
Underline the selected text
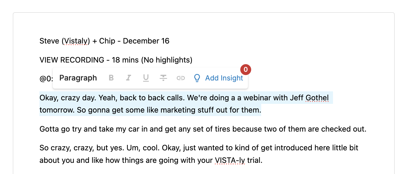coord(146,78)
